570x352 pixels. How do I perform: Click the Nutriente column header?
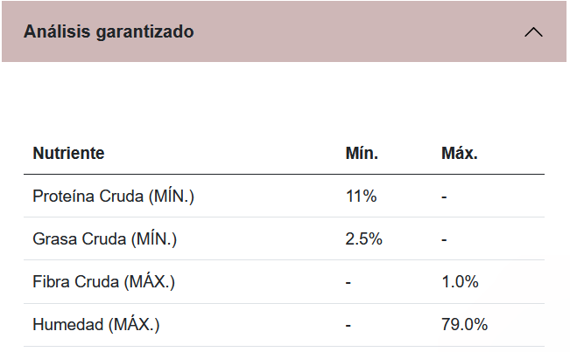coord(68,154)
